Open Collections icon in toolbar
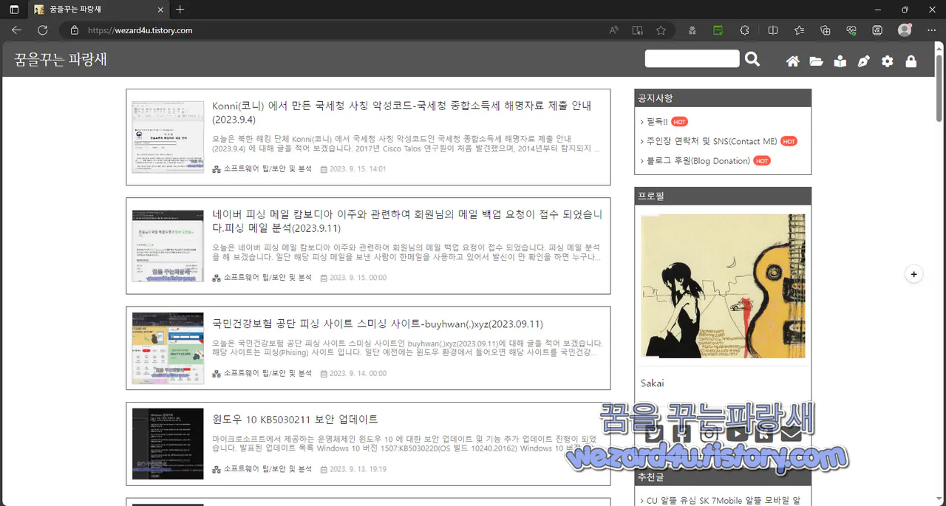946x506 pixels. tap(826, 30)
